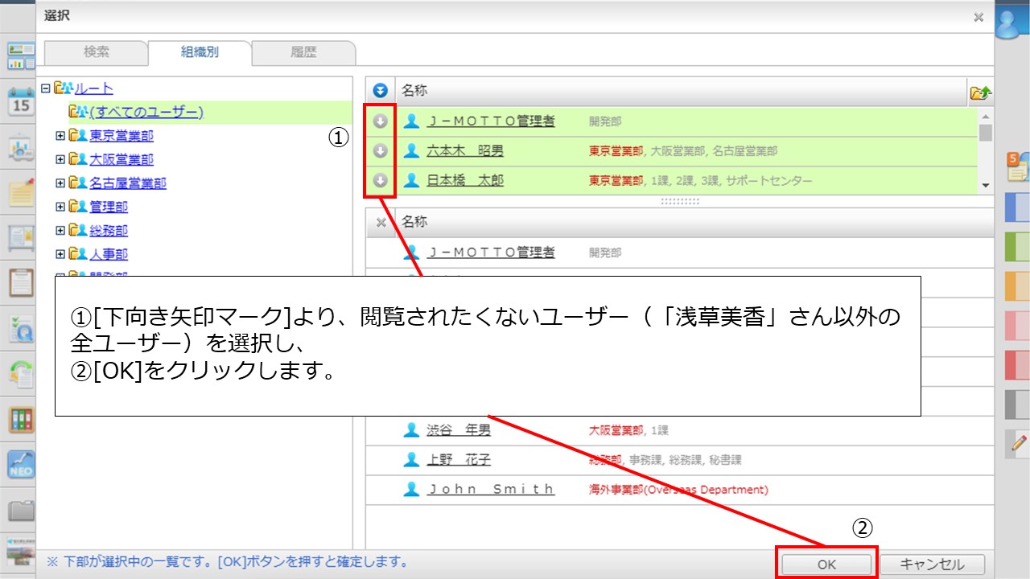
Task: Click the pink color tab on the right
Action: [1017, 326]
